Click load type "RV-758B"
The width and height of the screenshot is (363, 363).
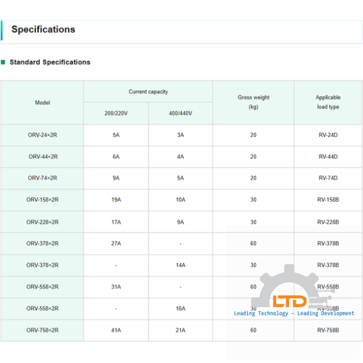pos(328,330)
